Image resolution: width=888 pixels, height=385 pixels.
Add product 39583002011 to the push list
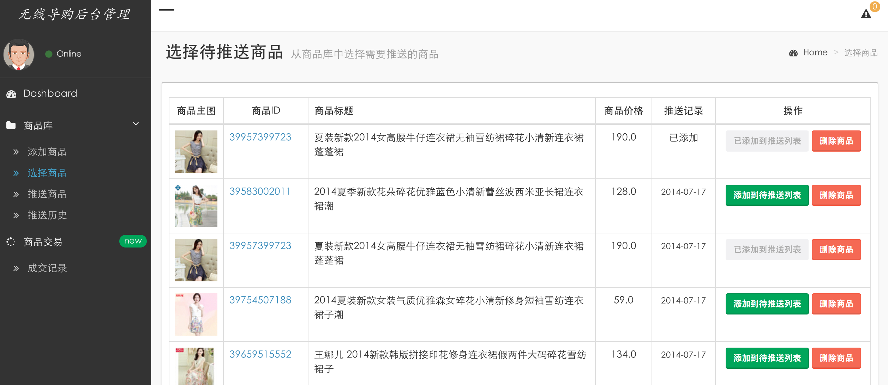[767, 195]
